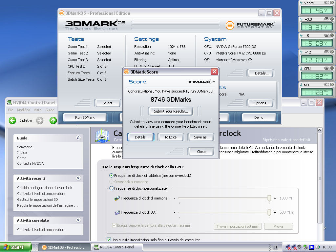This screenshot has width=336, height=252.
Task: Select Frequenze di clock personalizzate radio
Action: 111,188
